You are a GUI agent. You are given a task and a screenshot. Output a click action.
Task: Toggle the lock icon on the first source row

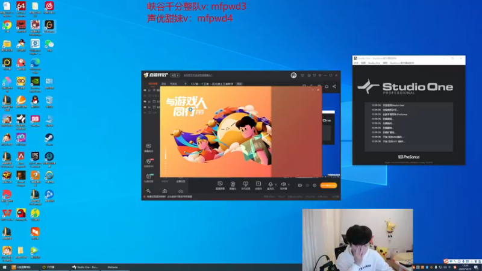(x=149, y=90)
